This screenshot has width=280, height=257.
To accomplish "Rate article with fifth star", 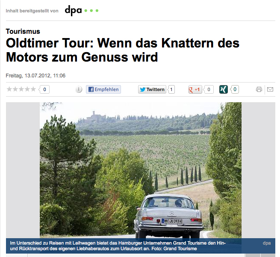I will [x=33, y=89].
